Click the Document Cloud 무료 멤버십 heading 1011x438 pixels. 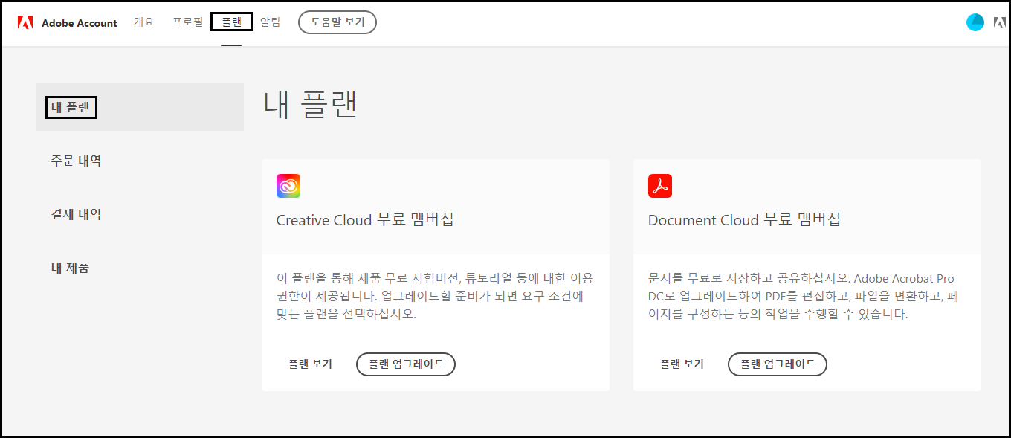(x=744, y=220)
